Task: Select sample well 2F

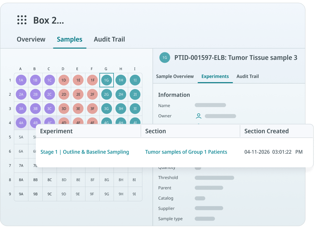Action: 92,94
